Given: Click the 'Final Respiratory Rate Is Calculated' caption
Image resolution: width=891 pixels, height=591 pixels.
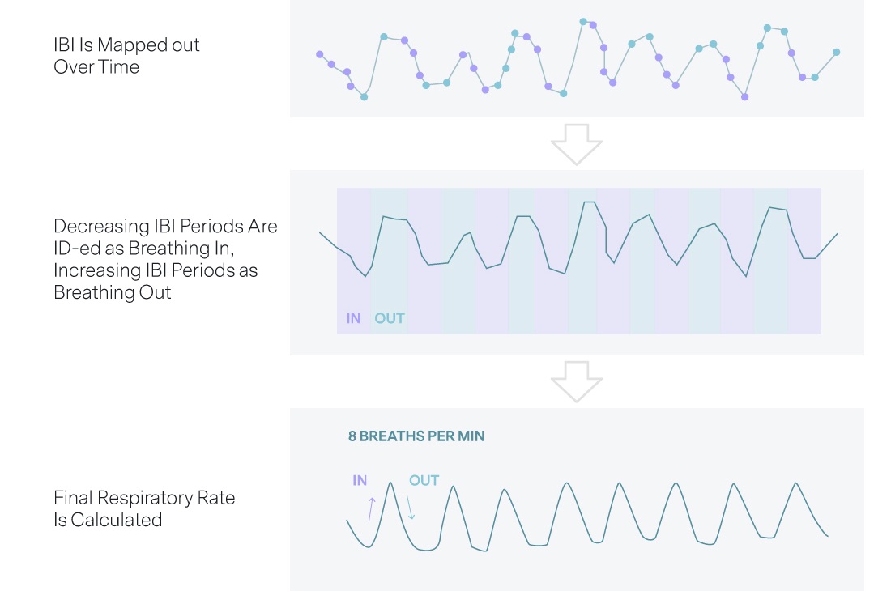Looking at the screenshot, I should 144,508.
